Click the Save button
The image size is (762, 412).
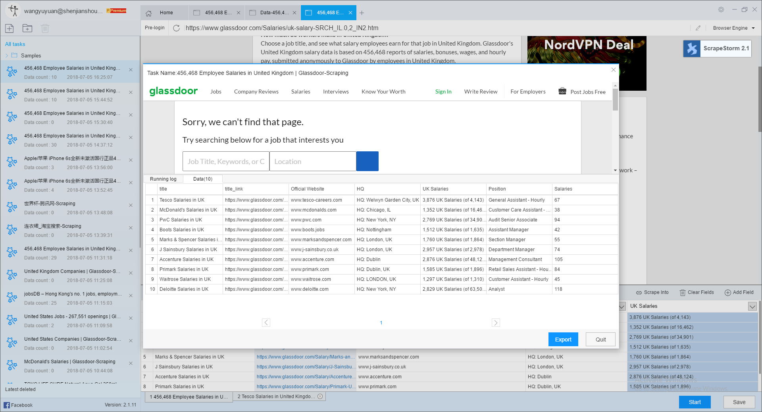point(739,402)
